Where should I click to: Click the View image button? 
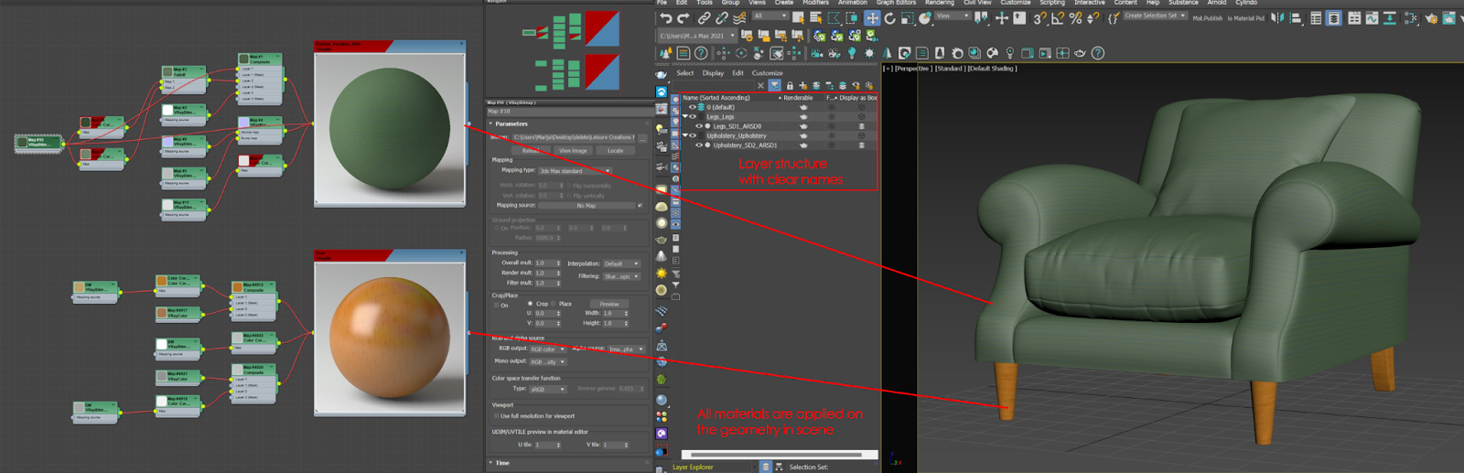(x=574, y=150)
